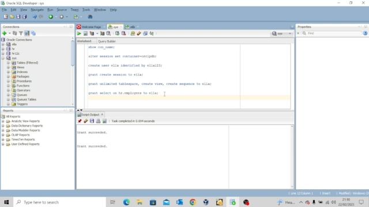Click the Refresh icon in Connections panel
369x207 pixels.
coord(15,33)
